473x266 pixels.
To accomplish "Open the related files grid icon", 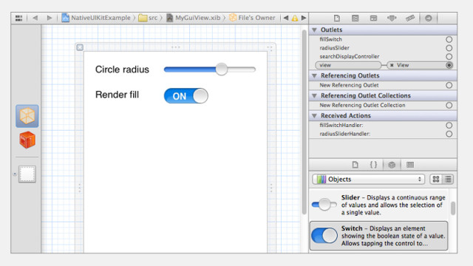I will pos(18,18).
